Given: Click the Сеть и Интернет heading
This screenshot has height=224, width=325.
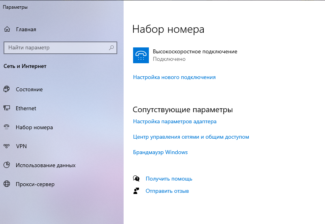Looking at the screenshot, I should pyautogui.click(x=25, y=66).
